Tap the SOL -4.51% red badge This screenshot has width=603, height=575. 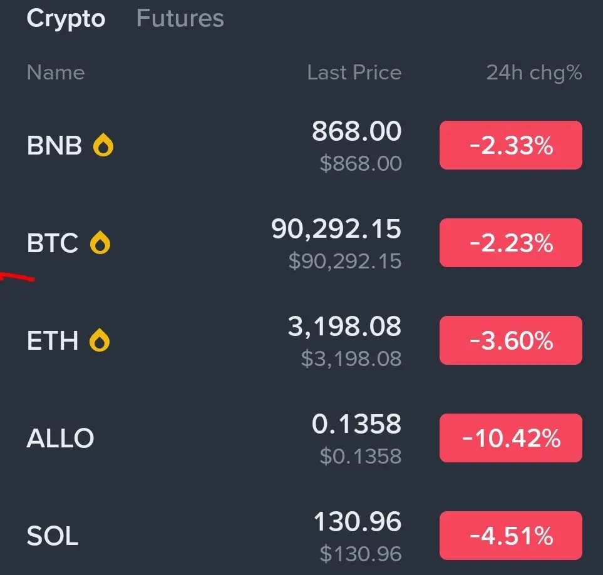pos(510,536)
